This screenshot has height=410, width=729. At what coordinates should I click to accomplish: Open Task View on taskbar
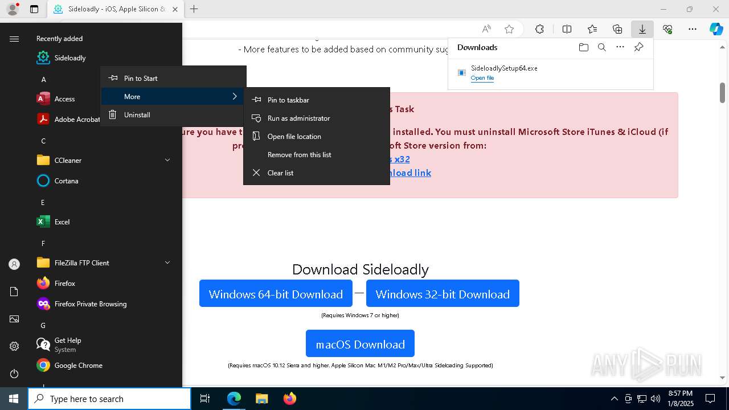[205, 399]
